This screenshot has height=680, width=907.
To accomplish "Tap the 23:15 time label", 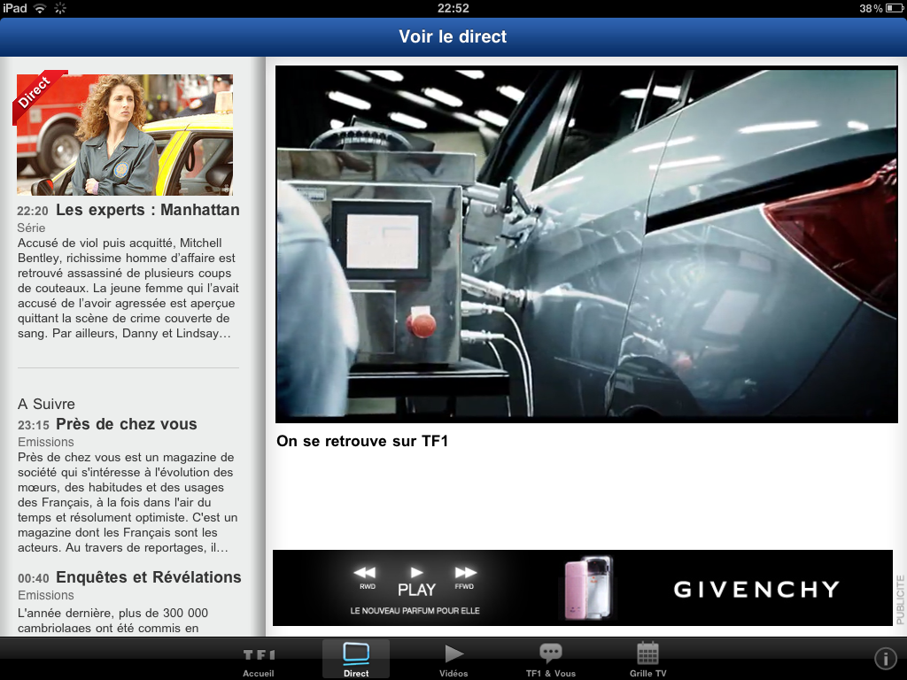I will coord(34,426).
